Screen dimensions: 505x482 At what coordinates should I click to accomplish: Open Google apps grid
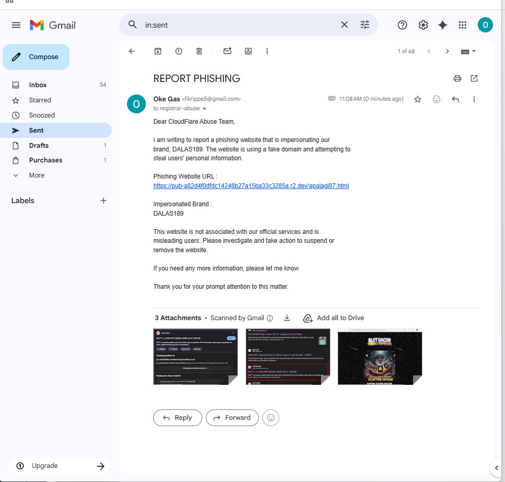tap(463, 25)
